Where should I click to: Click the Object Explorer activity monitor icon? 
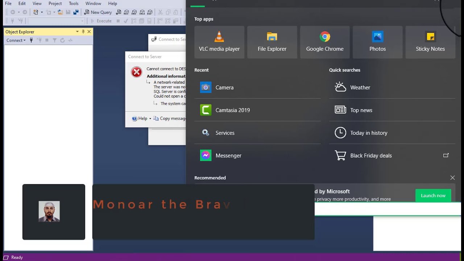(x=70, y=40)
